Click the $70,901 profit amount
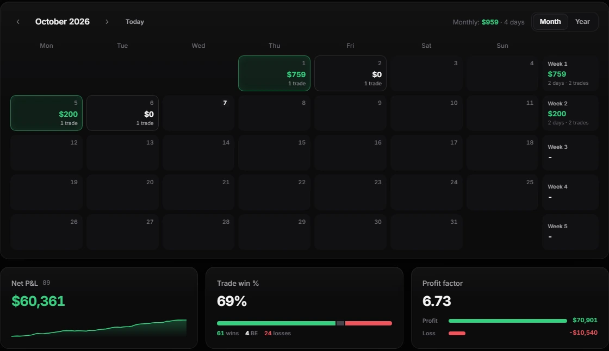 pos(585,321)
